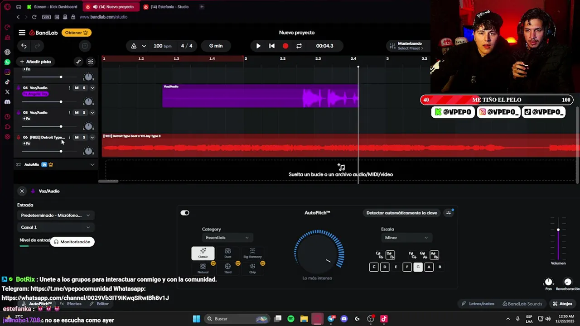
Task: Close the Voz/Audio bottom panel
Action: [x=22, y=191]
